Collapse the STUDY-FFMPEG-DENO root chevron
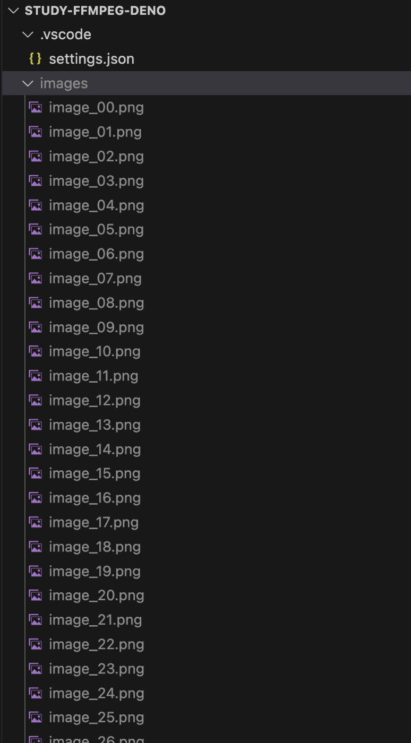Viewport: 411px width, 743px height. pyautogui.click(x=13, y=11)
